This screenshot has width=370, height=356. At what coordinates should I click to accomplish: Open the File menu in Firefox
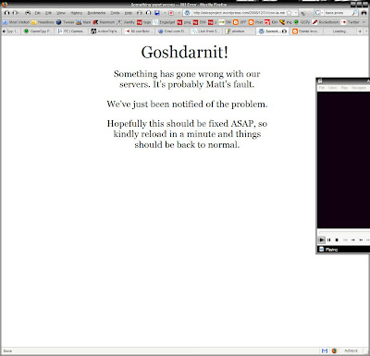tap(37, 13)
